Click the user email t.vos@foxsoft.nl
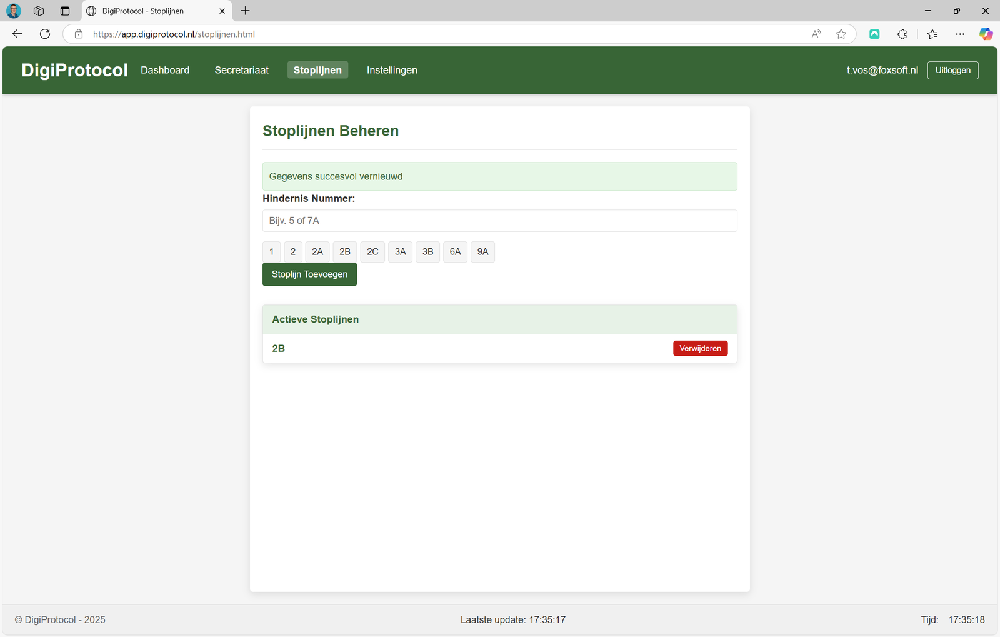 coord(882,70)
